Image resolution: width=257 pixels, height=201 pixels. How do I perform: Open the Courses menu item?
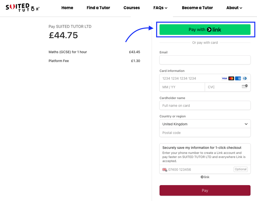pos(132,8)
